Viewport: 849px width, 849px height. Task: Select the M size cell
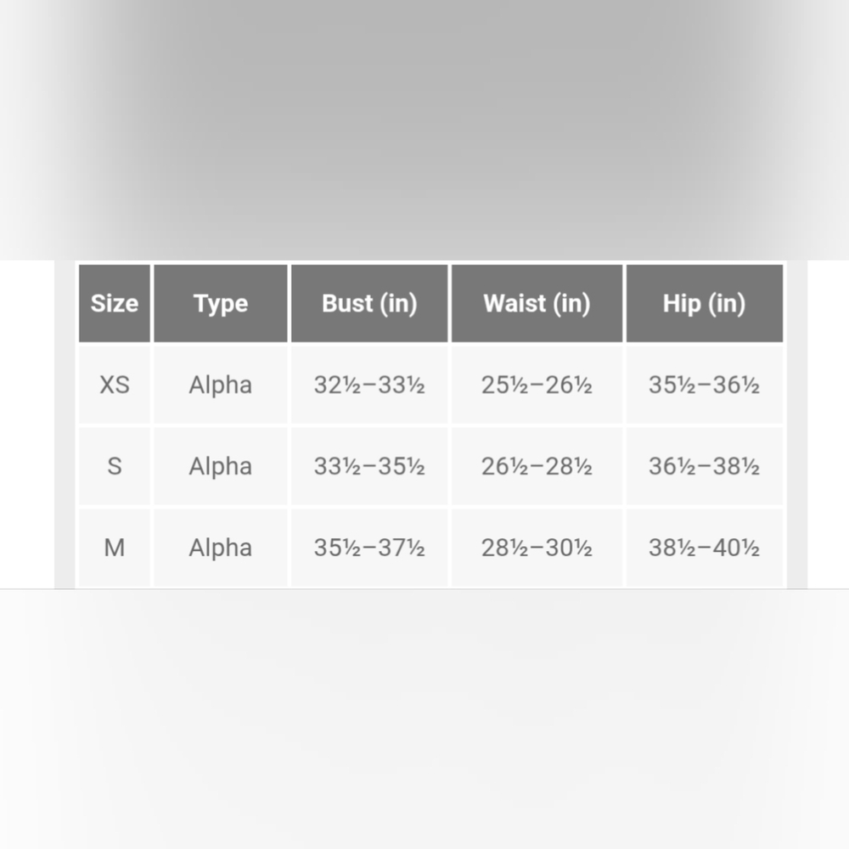point(115,548)
